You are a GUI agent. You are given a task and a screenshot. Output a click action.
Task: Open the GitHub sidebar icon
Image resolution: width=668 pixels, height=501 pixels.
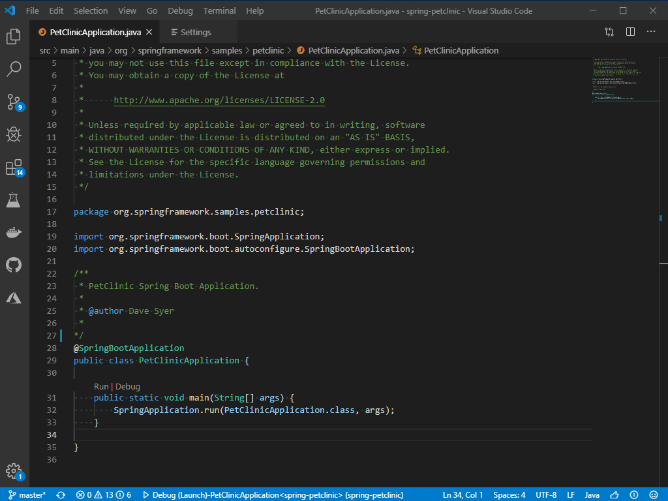click(14, 265)
